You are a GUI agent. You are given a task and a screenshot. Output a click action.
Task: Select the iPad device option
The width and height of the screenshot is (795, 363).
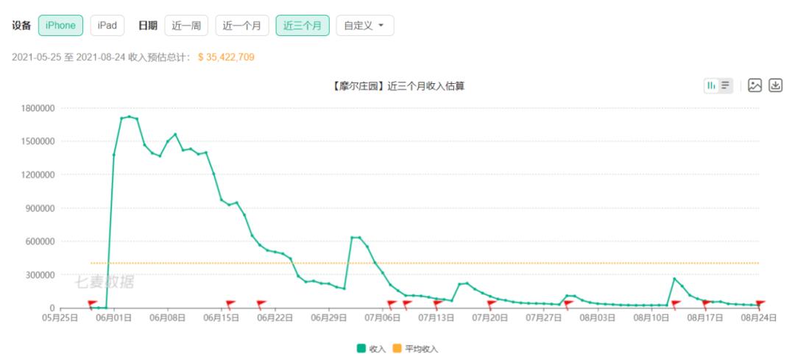coord(107,26)
